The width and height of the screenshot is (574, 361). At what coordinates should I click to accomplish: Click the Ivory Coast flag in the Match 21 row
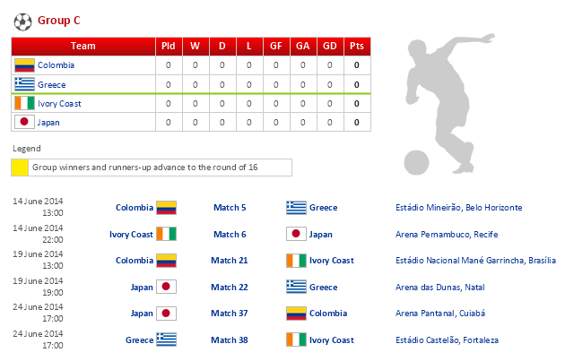click(296, 261)
